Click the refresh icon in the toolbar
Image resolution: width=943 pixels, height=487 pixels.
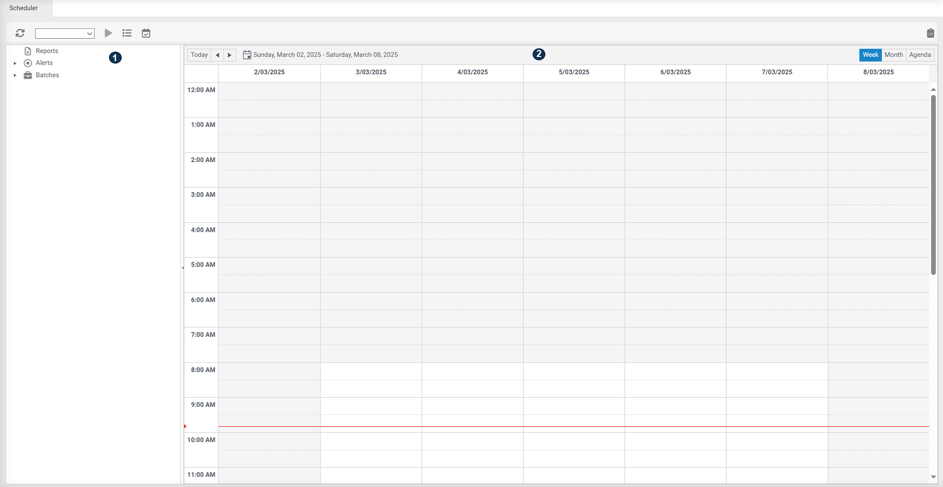coord(20,33)
